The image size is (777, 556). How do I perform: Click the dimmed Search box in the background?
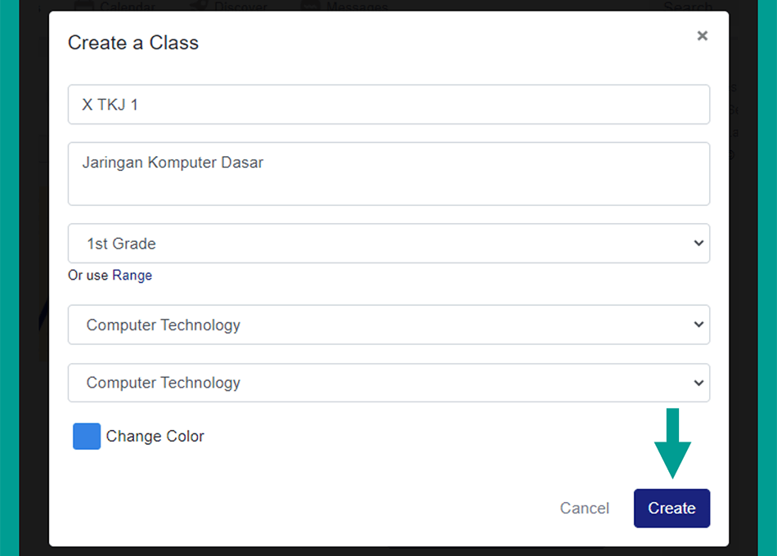pos(687,6)
